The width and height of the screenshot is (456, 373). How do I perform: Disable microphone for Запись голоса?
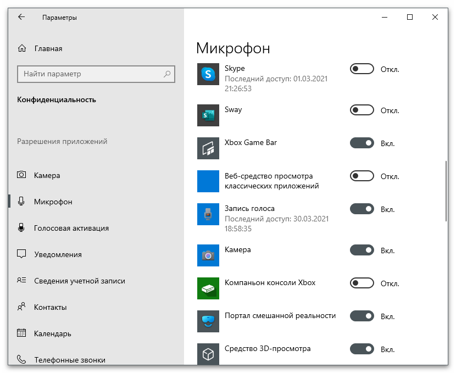coord(362,209)
